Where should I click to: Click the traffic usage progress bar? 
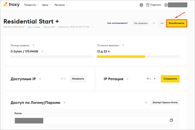[52, 56]
